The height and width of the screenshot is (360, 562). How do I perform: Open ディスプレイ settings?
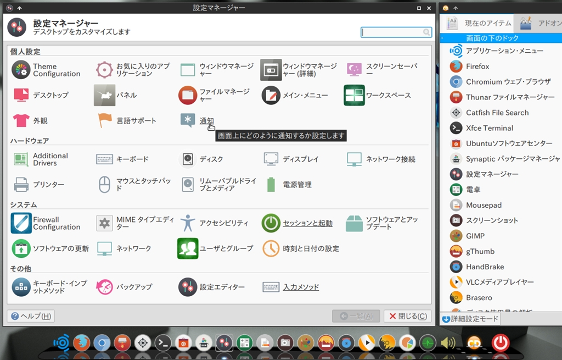click(x=291, y=159)
